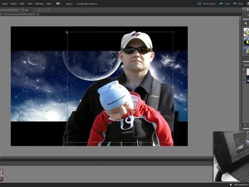Click the Constrain Proportions option
The width and height of the screenshot is (249, 187).
pyautogui.click(x=9, y=10)
